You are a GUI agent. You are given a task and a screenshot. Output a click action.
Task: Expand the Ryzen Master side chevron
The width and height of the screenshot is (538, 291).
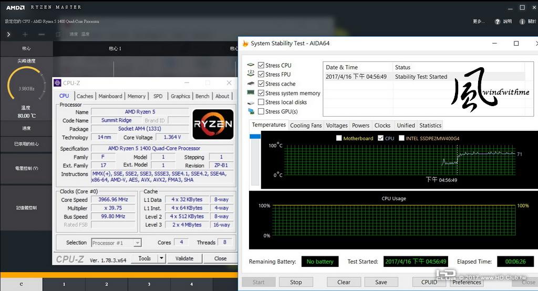(8, 34)
